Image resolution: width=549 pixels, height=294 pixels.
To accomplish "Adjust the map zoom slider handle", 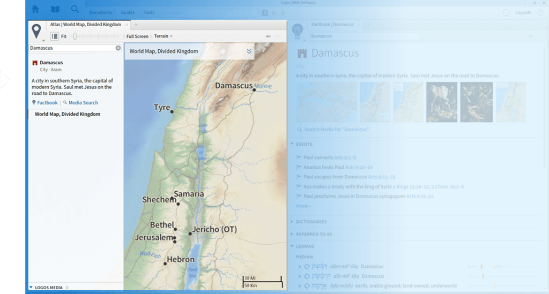I will 75,36.
